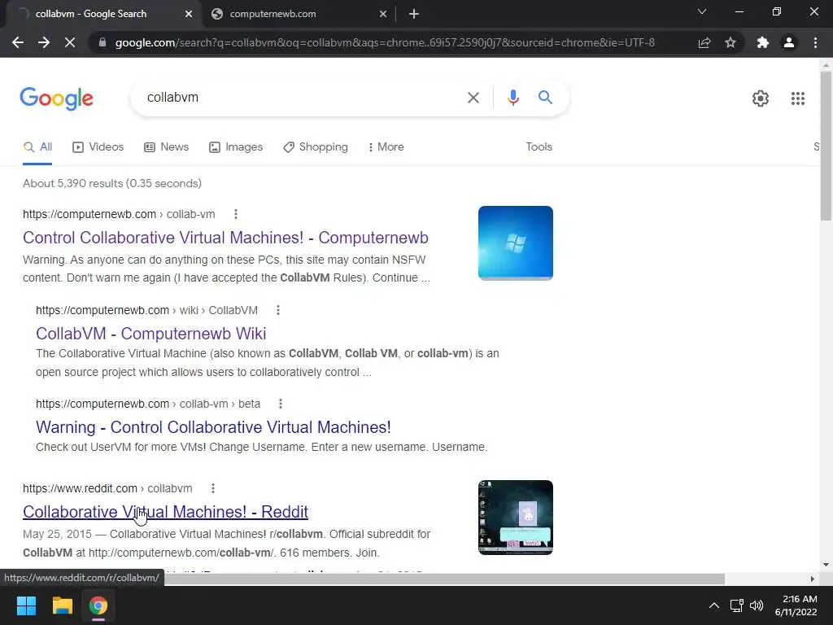Image resolution: width=833 pixels, height=625 pixels.
Task: Open a new browser tab
Action: 414,14
